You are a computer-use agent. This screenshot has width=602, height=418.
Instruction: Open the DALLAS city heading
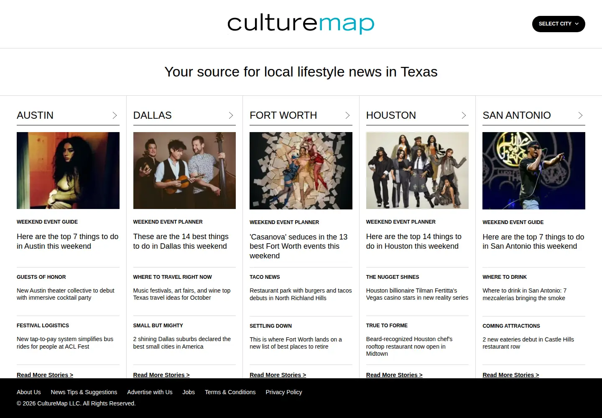tap(153, 115)
